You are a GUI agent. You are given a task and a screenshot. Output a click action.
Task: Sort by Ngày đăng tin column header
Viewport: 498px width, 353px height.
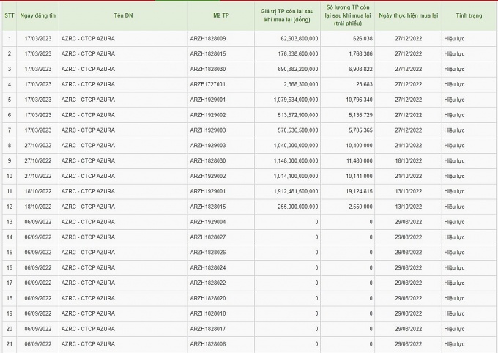coord(38,15)
